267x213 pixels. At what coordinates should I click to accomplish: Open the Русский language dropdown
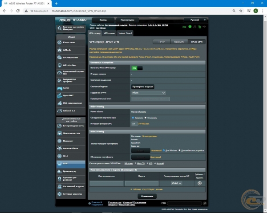pos(195,20)
